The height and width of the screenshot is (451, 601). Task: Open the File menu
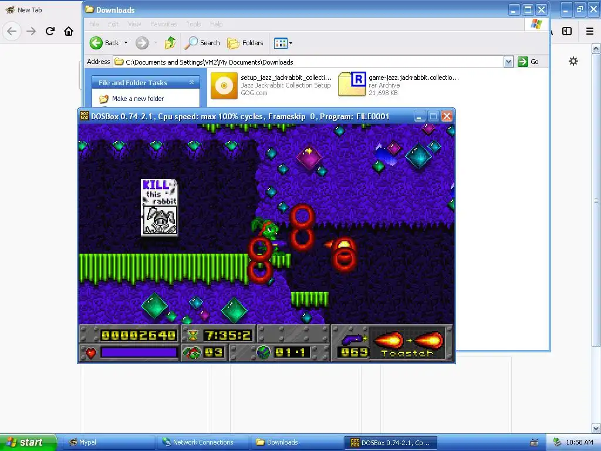[x=94, y=24]
